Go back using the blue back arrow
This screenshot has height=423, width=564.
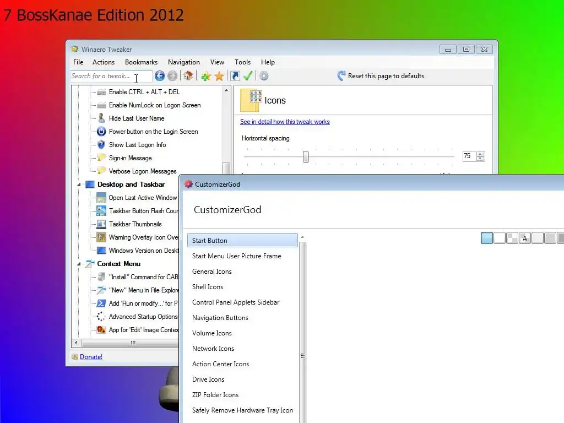click(x=160, y=76)
